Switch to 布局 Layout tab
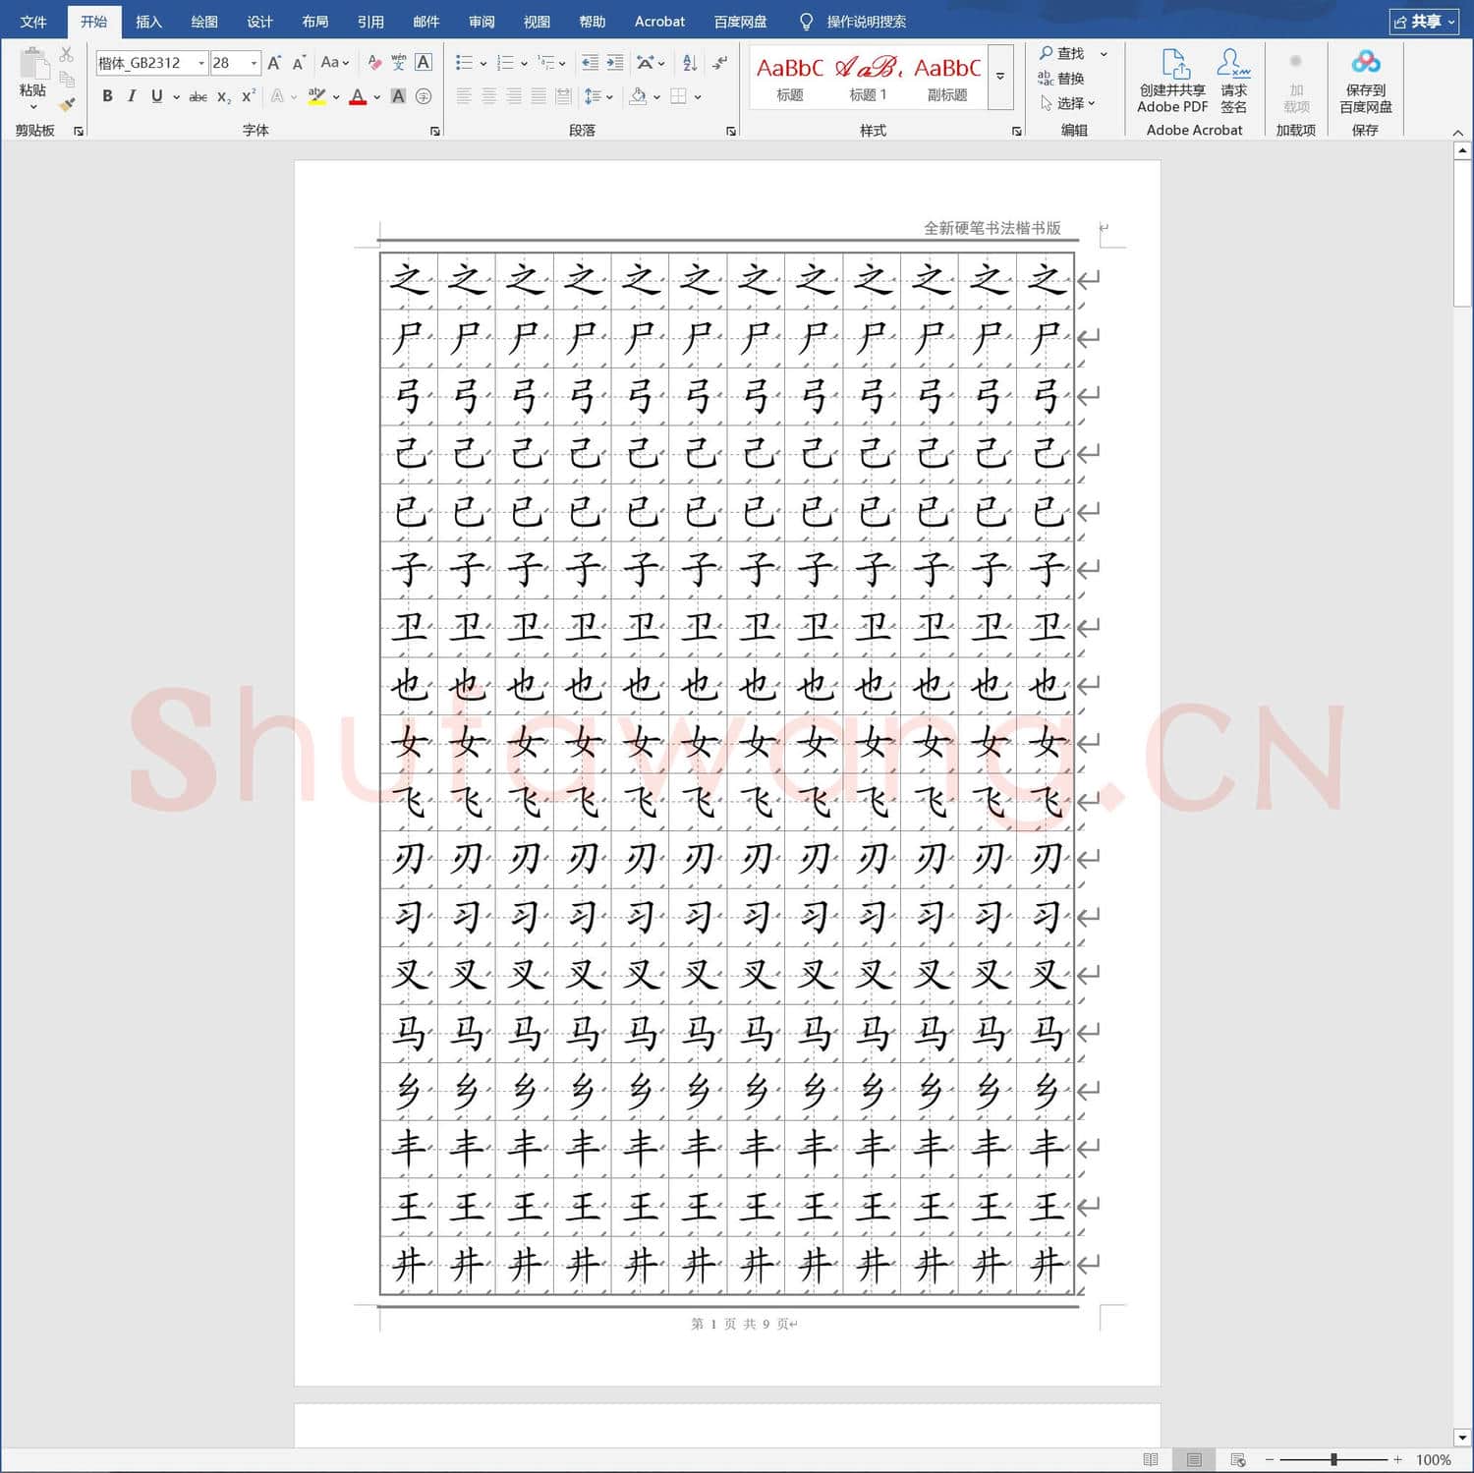This screenshot has height=1473, width=1474. 314,22
